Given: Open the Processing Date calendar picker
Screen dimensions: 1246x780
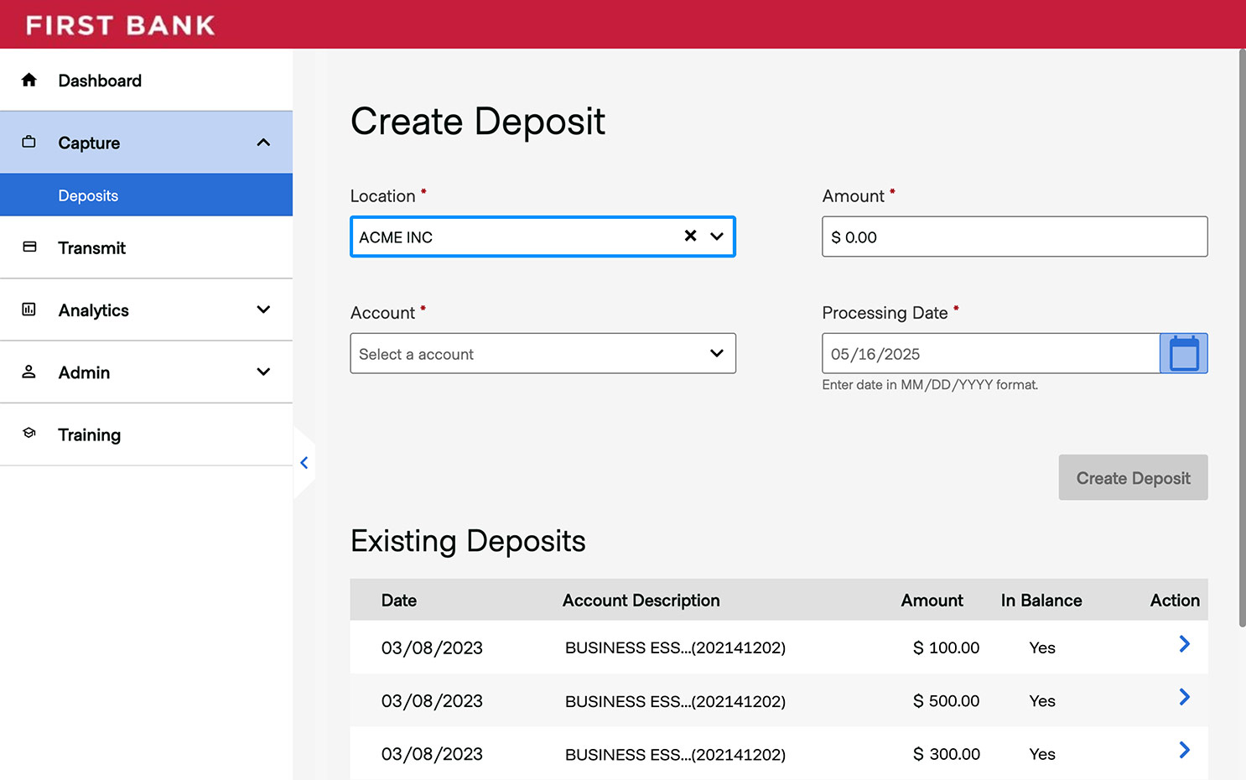Looking at the screenshot, I should (x=1183, y=353).
